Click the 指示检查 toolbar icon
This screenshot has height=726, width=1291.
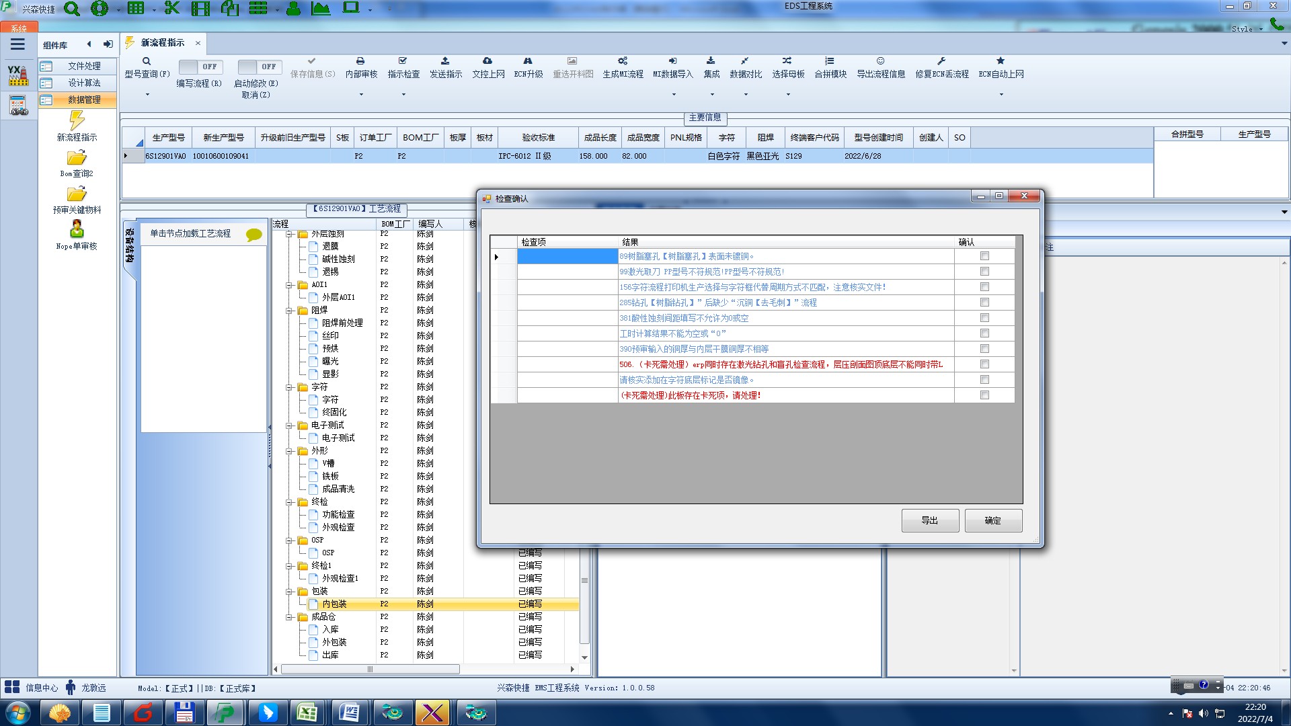click(x=403, y=61)
